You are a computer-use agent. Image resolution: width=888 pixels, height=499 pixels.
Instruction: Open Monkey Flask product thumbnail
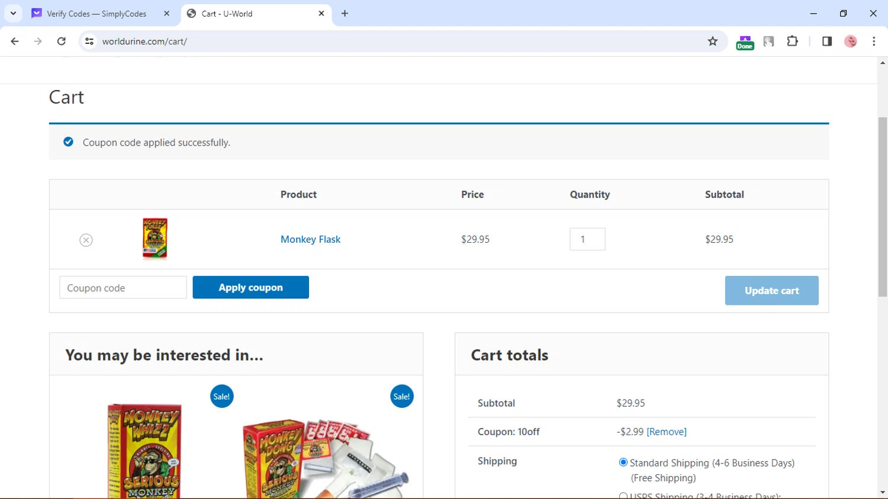(x=155, y=239)
